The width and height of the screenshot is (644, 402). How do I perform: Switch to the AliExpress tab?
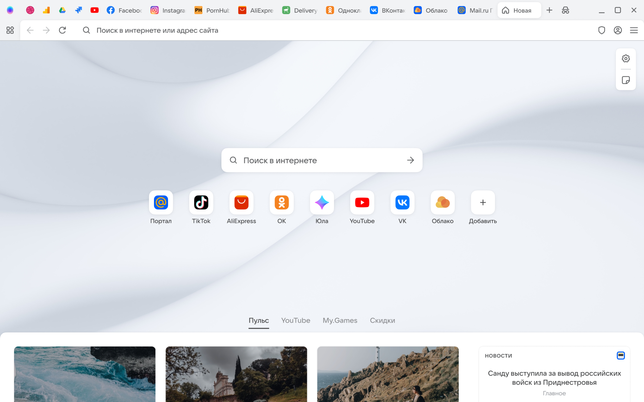[x=256, y=10]
